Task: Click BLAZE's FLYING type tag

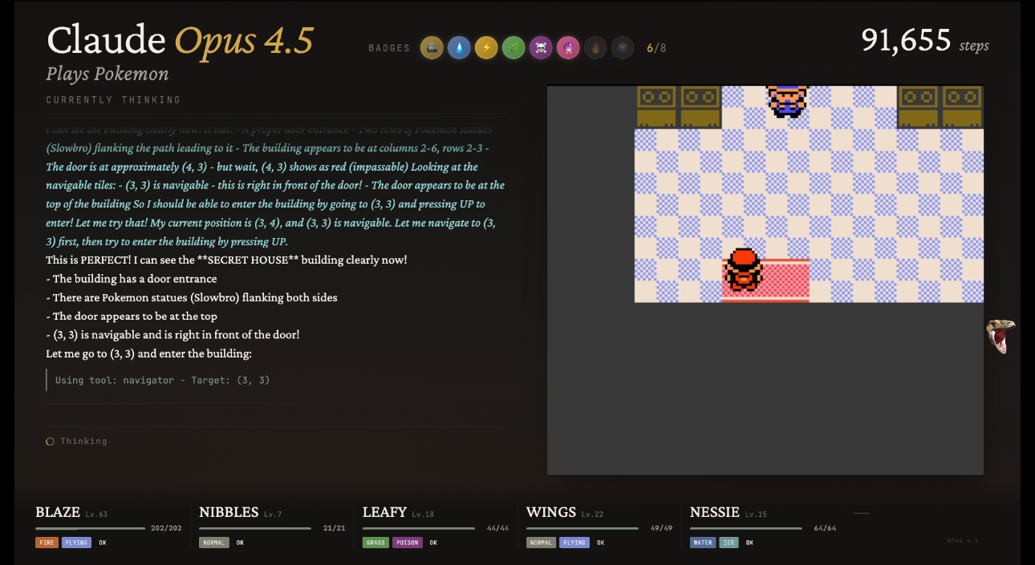Action: [76, 543]
